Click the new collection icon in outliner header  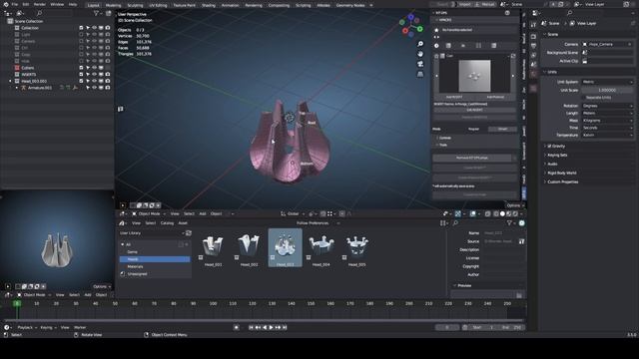[109, 13]
